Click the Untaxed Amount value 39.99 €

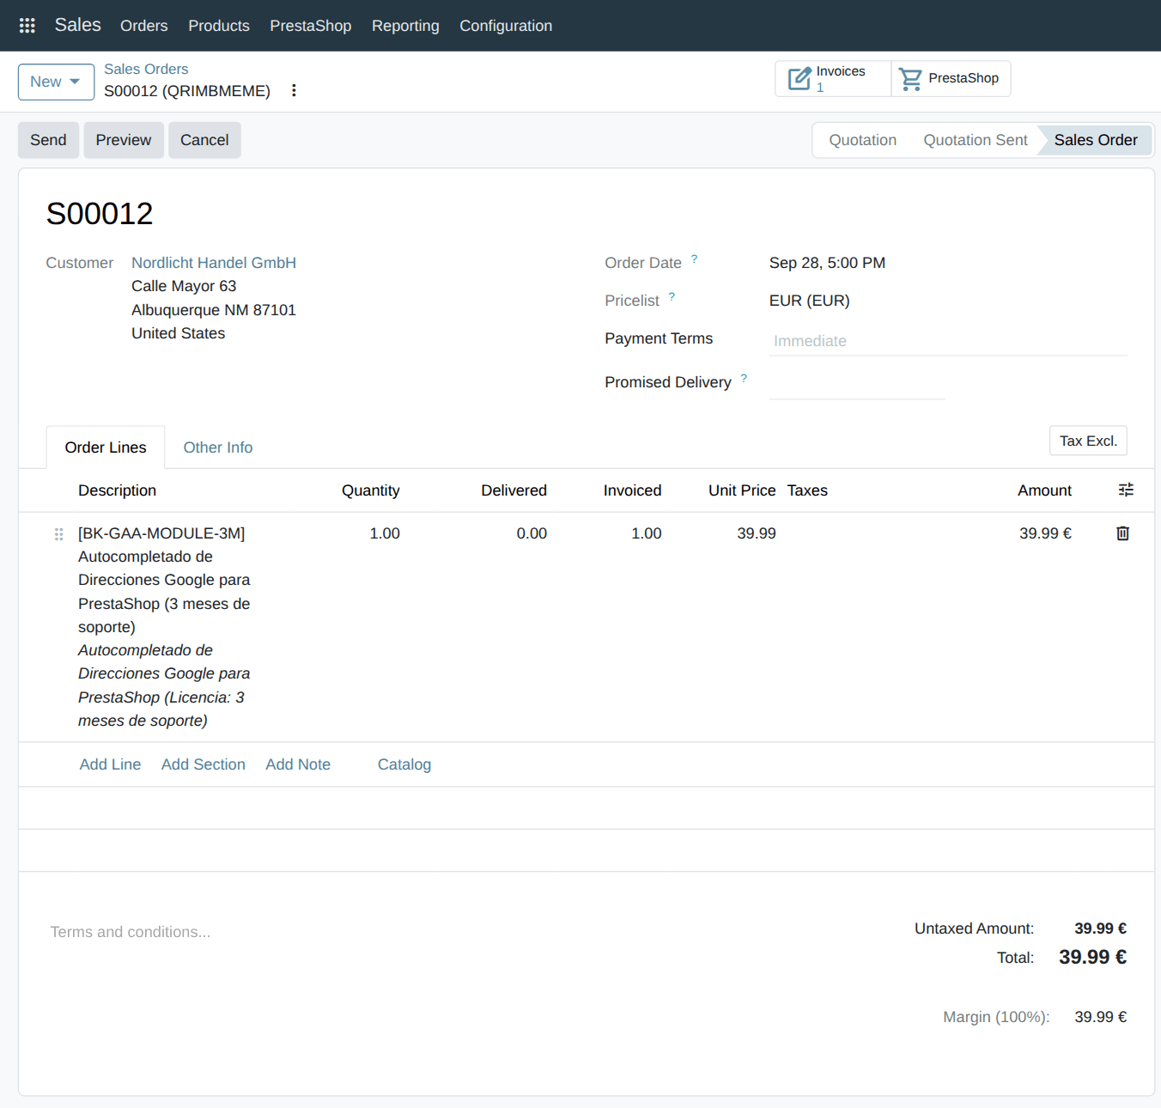point(1101,928)
